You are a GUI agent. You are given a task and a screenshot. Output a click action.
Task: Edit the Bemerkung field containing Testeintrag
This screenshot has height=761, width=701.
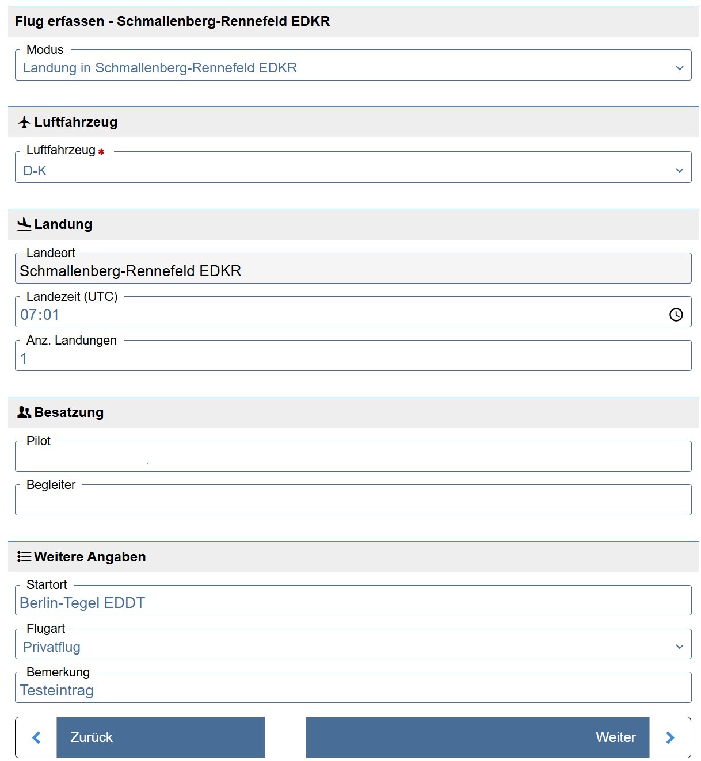[353, 690]
